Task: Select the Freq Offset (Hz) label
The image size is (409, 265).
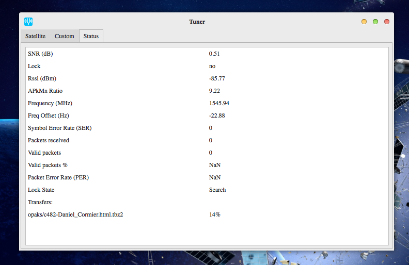Action: (x=48, y=115)
